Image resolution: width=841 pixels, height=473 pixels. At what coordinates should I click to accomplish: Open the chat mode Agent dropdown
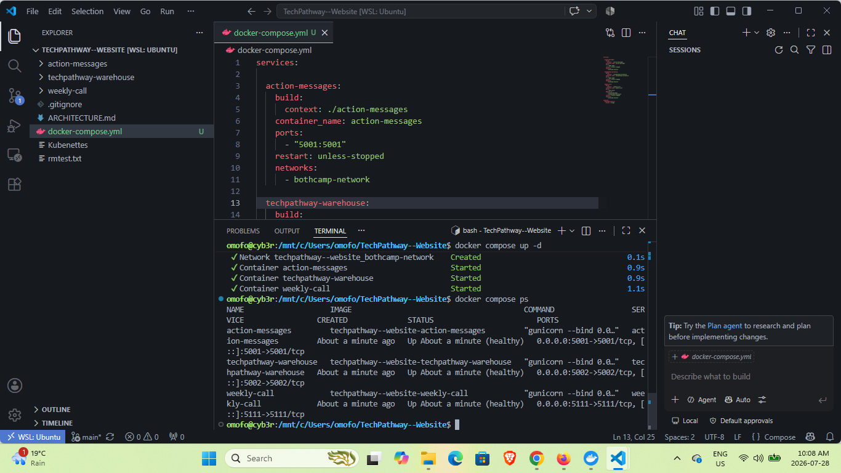702,400
